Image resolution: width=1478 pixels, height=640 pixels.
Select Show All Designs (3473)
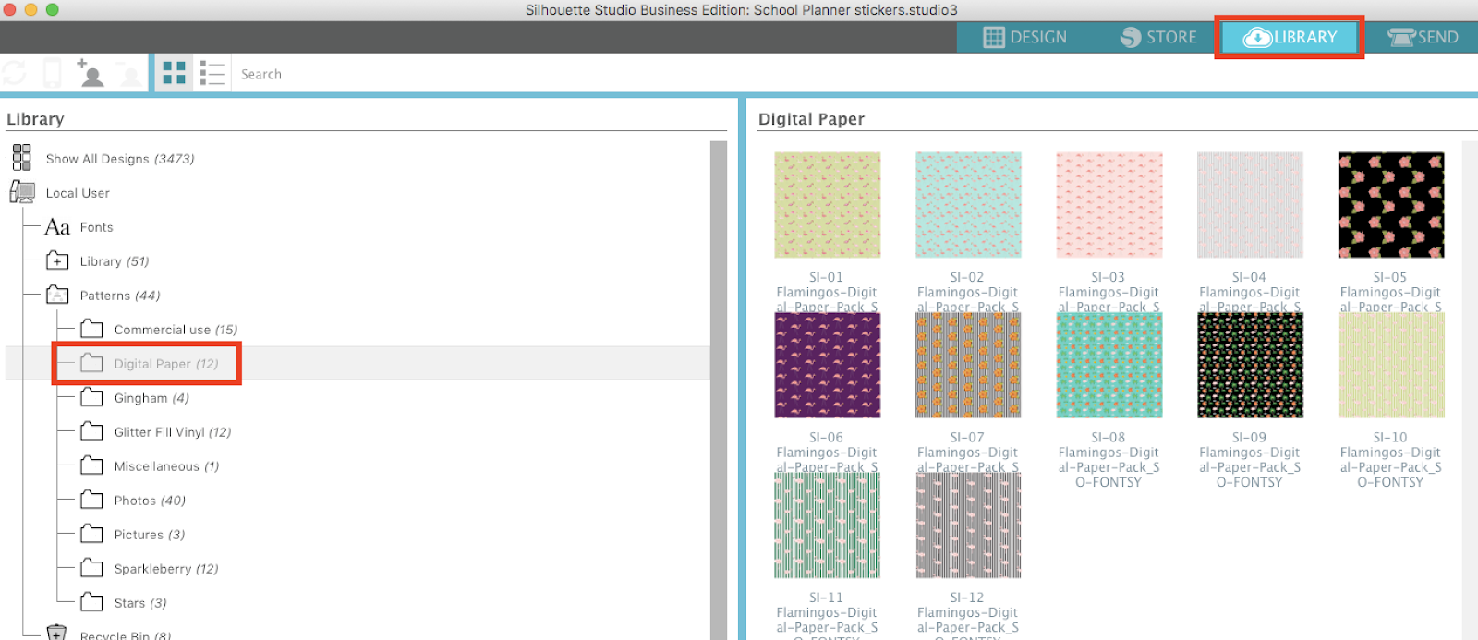click(120, 159)
